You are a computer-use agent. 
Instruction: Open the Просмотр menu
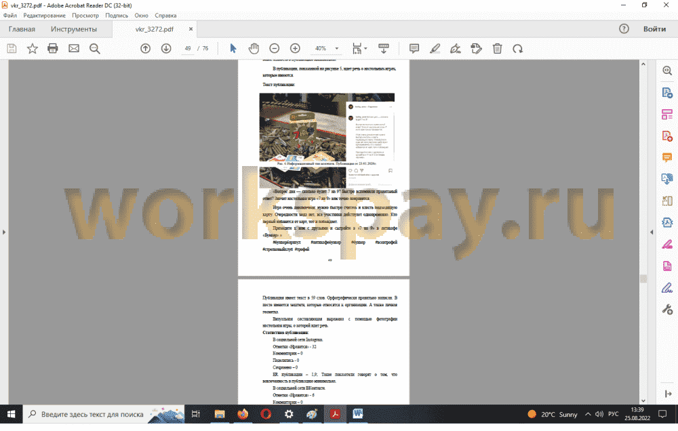click(x=85, y=16)
